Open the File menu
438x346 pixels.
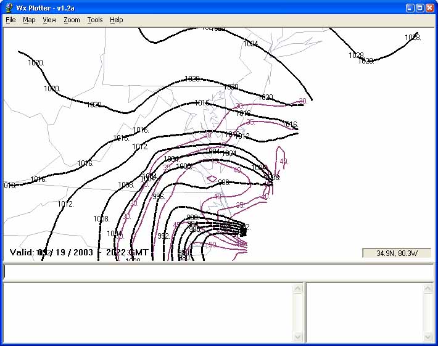(x=10, y=20)
